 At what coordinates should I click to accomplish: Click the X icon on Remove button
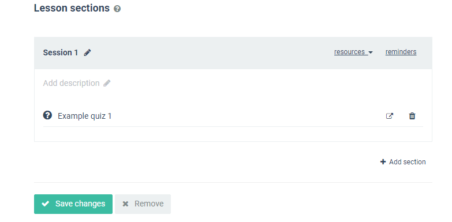coord(125,204)
